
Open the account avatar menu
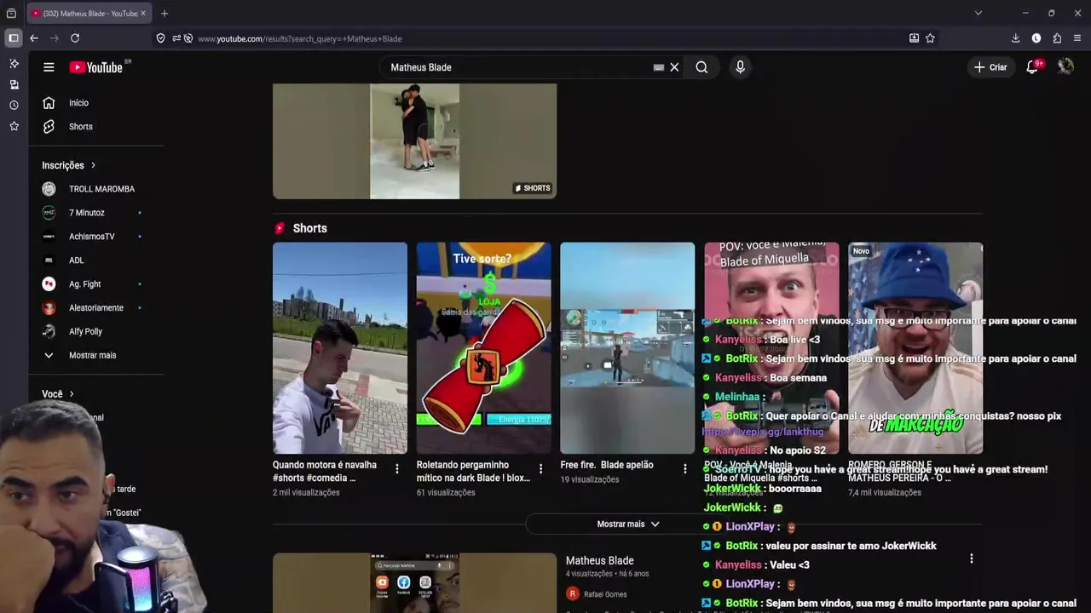coord(1065,67)
